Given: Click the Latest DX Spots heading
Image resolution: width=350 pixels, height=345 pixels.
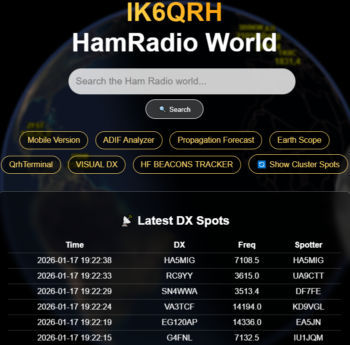Looking at the screenshot, I should [x=183, y=221].
